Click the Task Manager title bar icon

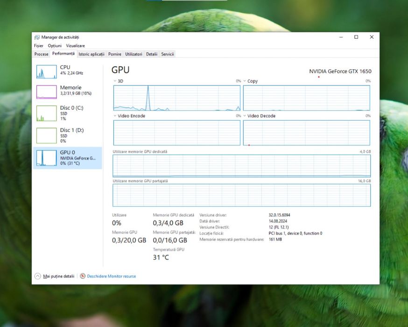coord(37,37)
